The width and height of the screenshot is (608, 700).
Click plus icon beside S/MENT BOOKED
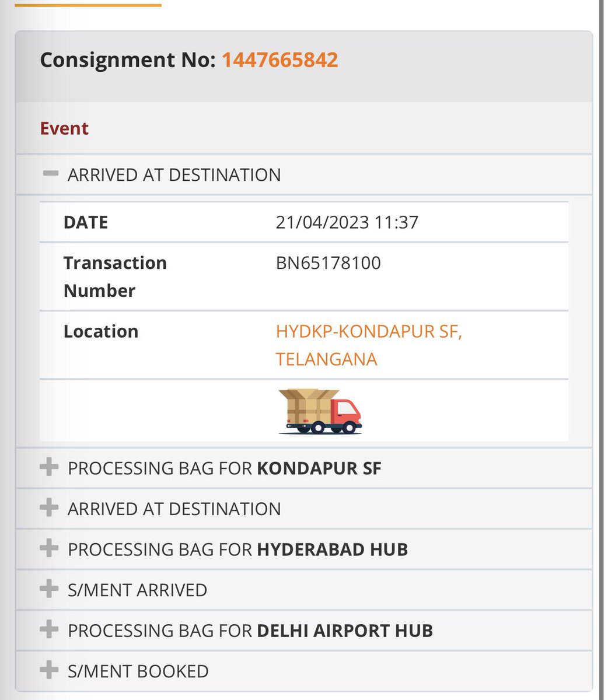tap(49, 670)
